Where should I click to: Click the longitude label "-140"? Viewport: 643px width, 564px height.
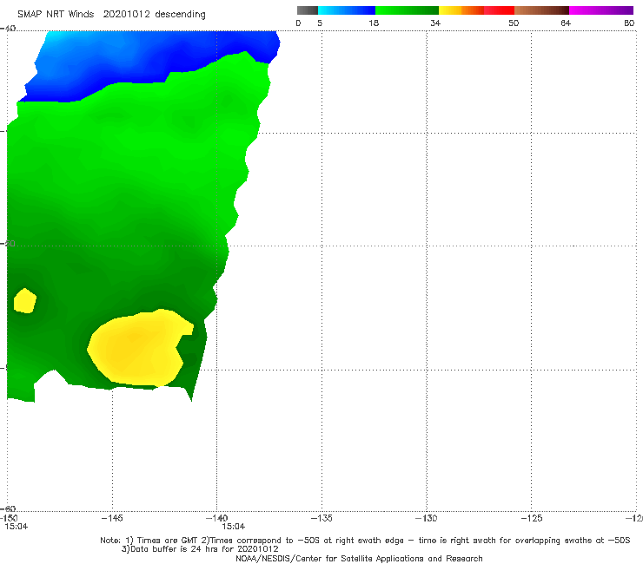pyautogui.click(x=216, y=518)
